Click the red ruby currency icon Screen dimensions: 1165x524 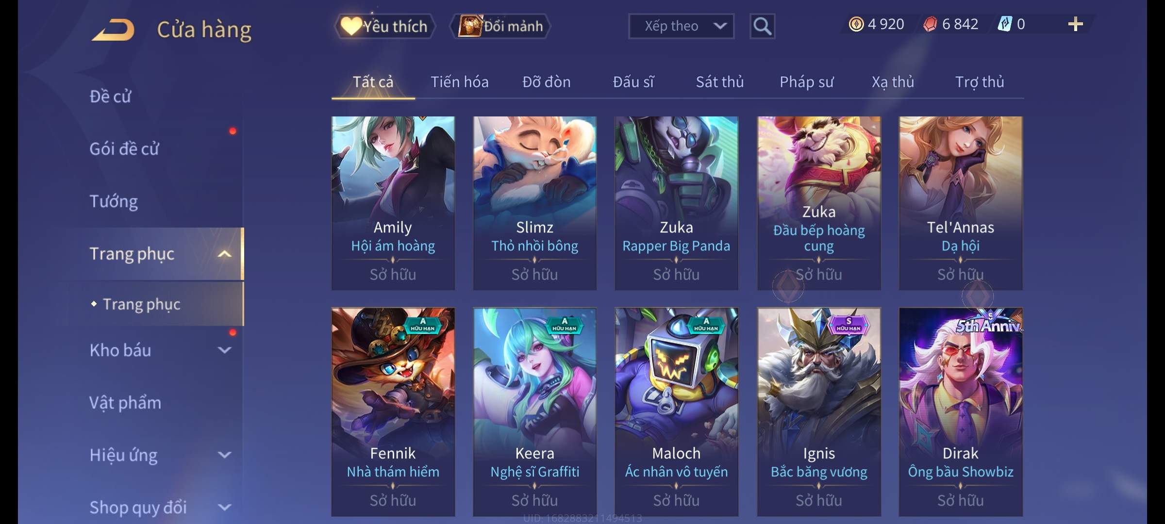pos(930,24)
